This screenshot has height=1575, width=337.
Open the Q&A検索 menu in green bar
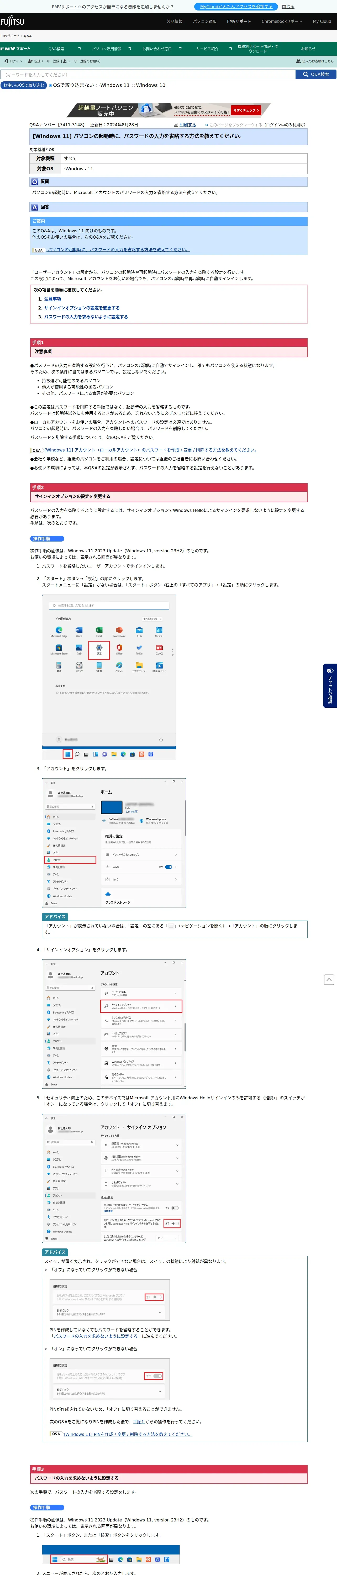coord(56,49)
